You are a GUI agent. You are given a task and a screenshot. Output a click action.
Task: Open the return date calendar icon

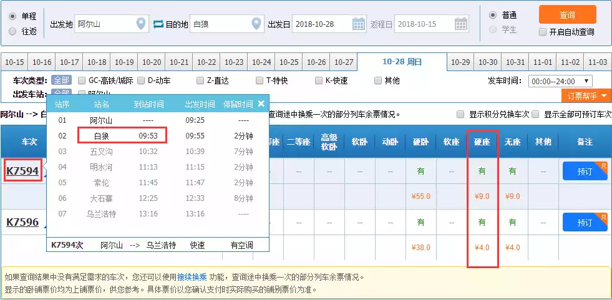click(x=461, y=24)
